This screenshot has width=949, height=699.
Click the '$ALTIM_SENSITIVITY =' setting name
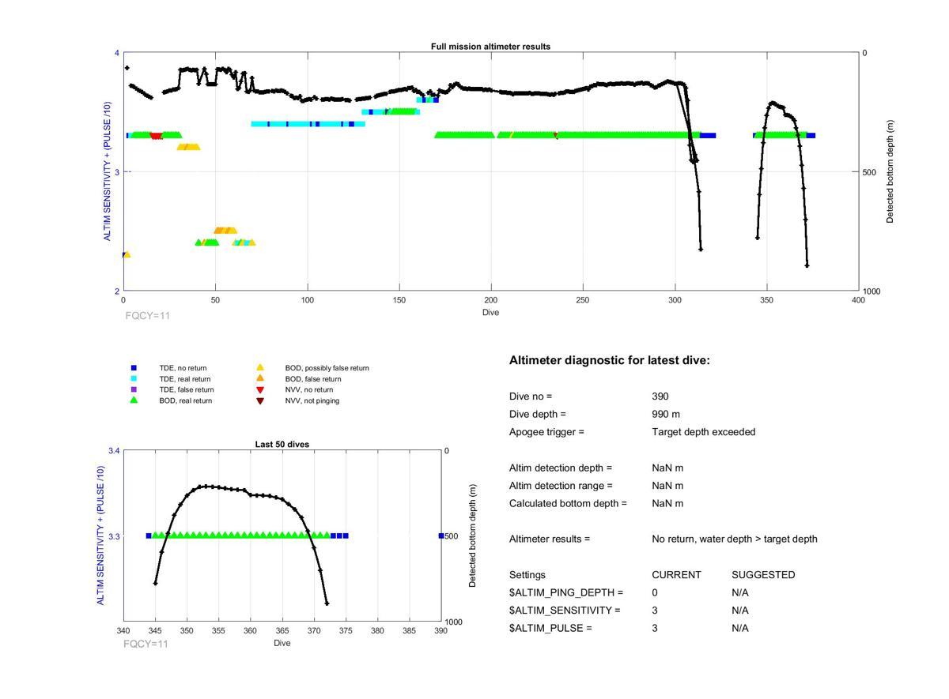tap(565, 611)
